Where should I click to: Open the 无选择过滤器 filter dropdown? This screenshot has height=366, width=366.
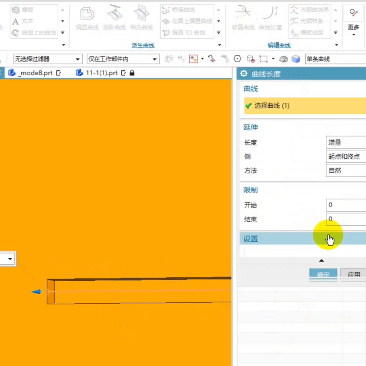click(x=48, y=59)
